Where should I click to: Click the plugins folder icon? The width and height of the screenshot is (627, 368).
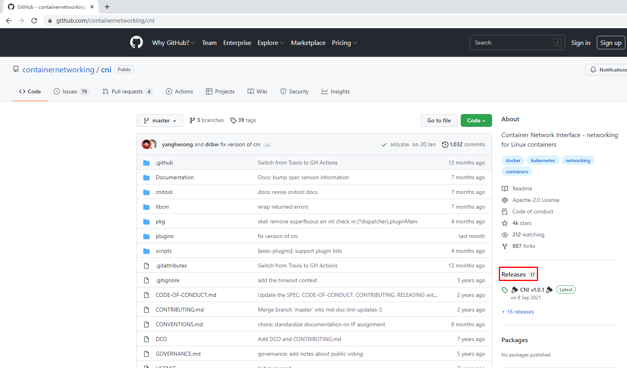(x=146, y=236)
